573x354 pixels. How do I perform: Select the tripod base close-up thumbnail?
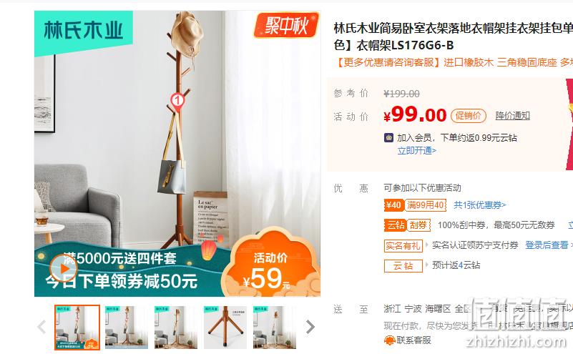(x=225, y=328)
